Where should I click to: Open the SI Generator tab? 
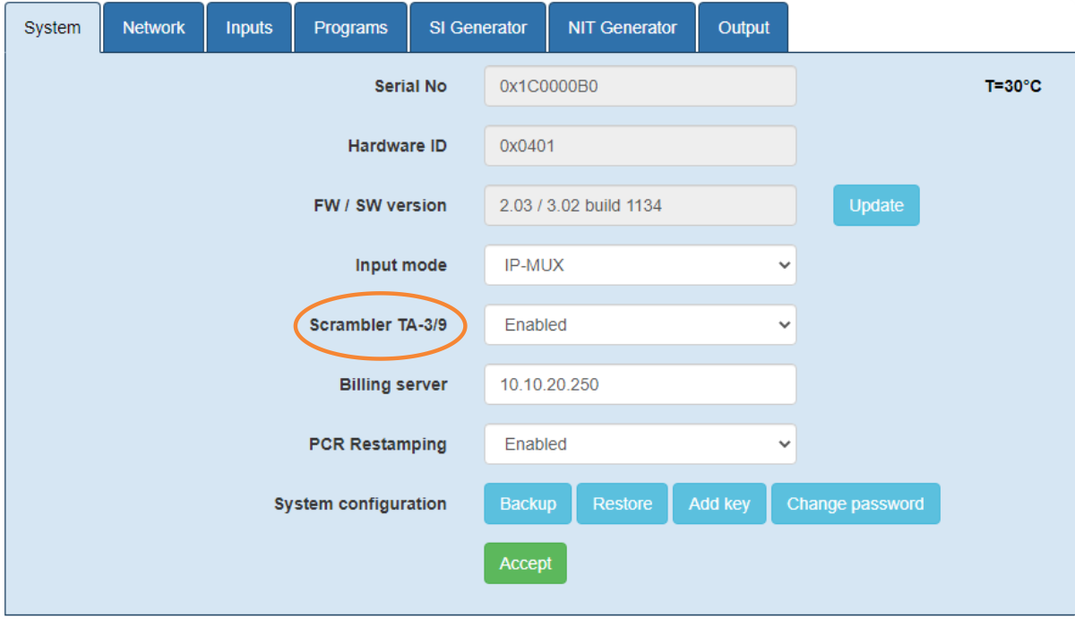(478, 28)
